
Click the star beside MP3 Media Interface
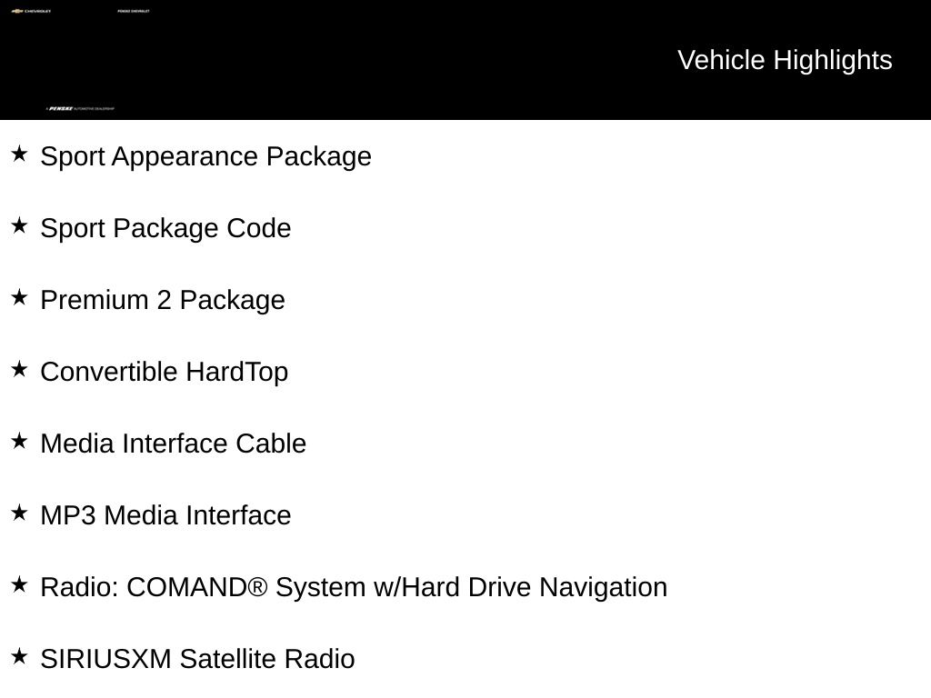[x=19, y=513]
